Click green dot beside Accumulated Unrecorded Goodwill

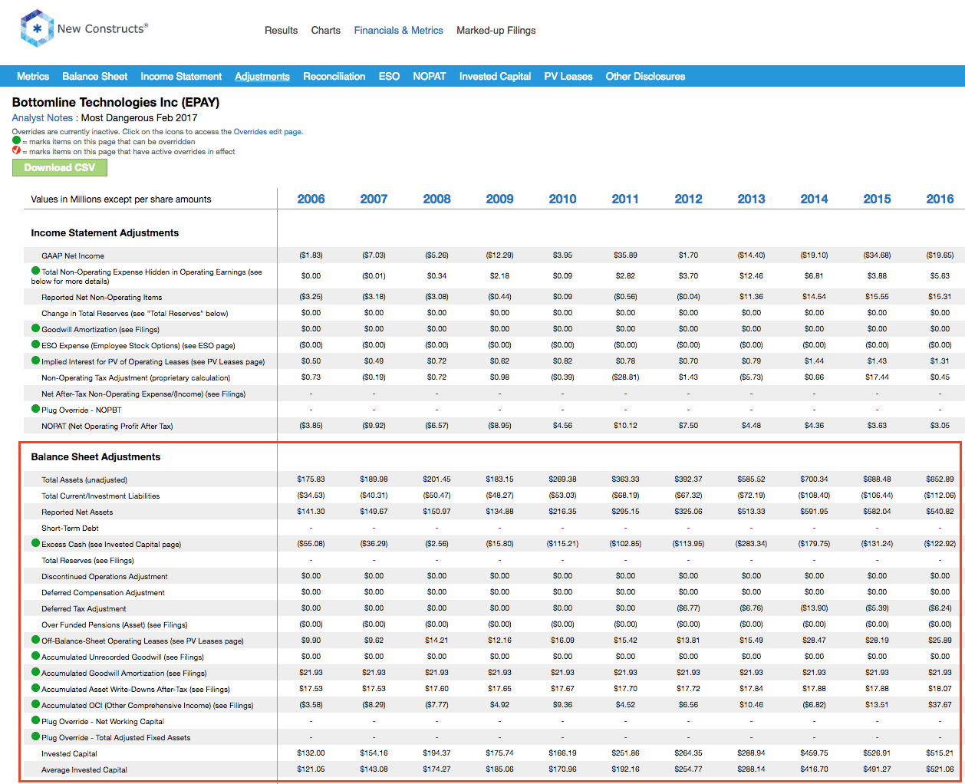(x=36, y=656)
